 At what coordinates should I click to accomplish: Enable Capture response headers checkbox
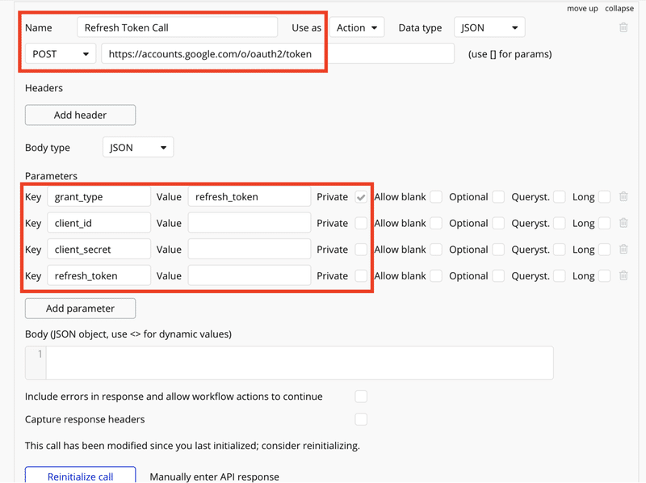[361, 419]
